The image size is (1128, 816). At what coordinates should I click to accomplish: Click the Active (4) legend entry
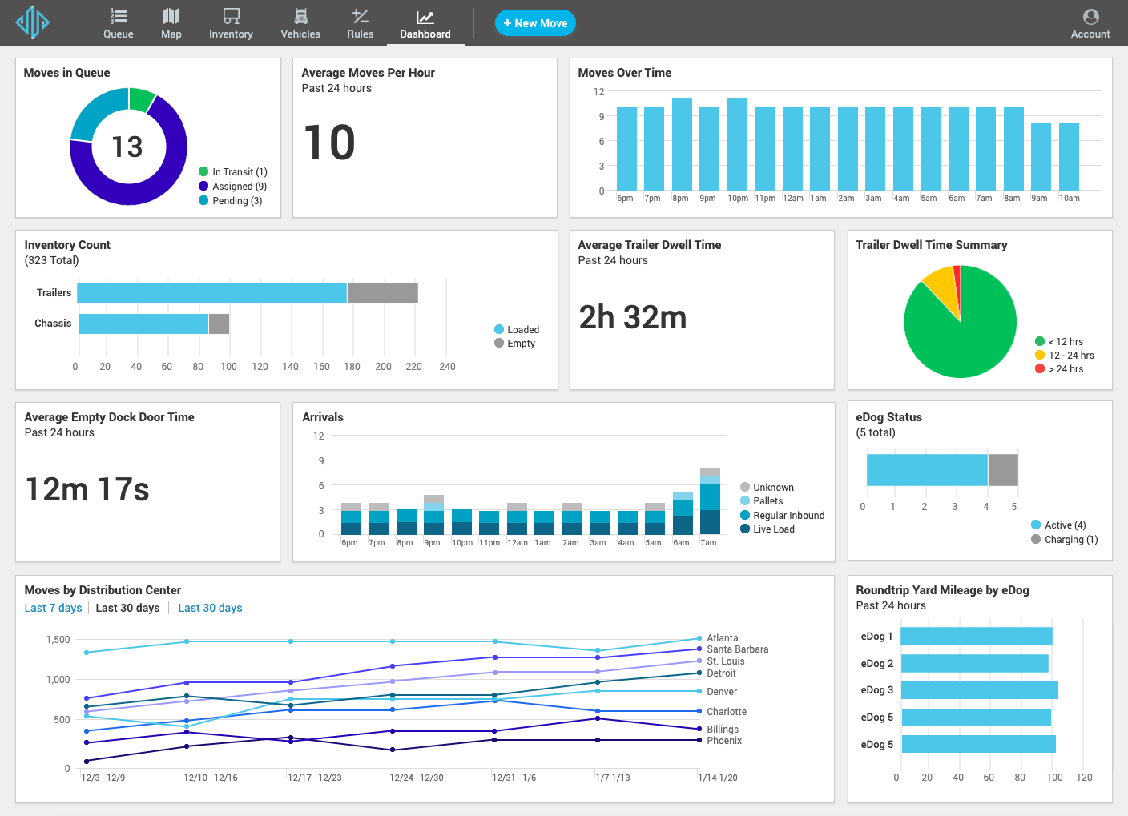[x=1058, y=525]
